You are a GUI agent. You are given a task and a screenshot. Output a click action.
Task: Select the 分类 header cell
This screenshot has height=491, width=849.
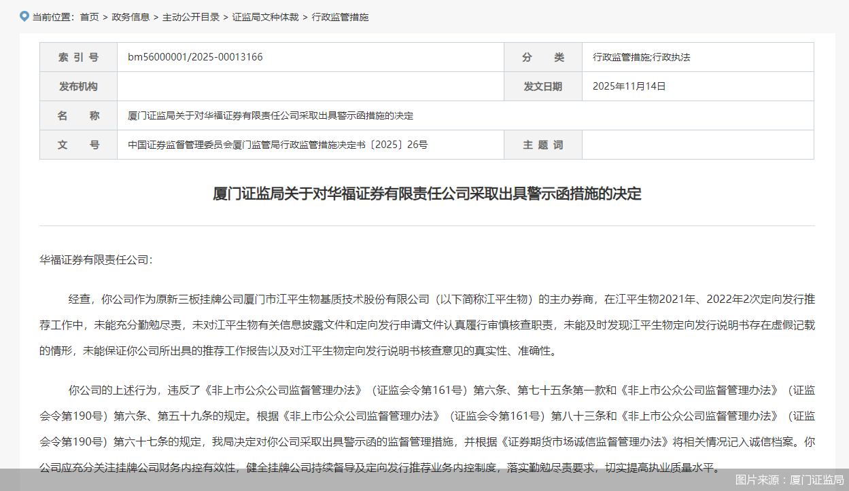tap(542, 57)
